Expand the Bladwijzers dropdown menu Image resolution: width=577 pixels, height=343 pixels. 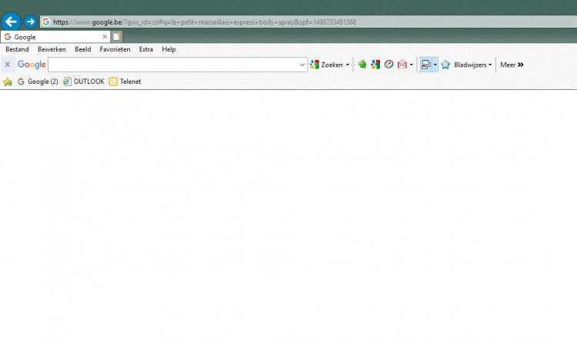pyautogui.click(x=490, y=65)
